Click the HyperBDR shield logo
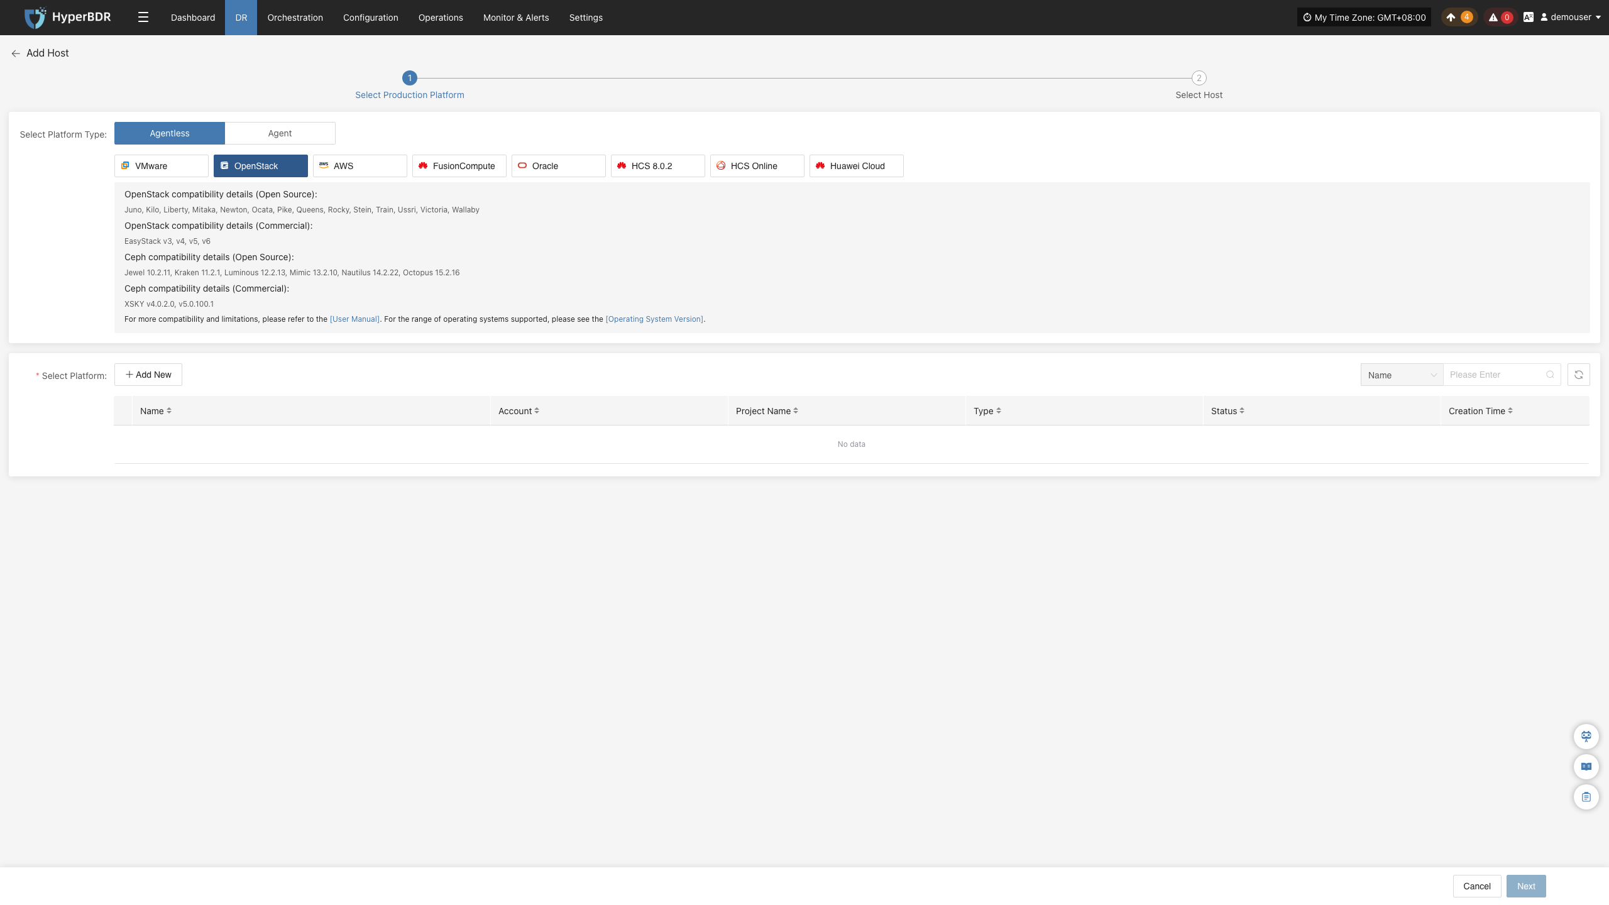Viewport: 1609px width, 905px height. (x=35, y=18)
